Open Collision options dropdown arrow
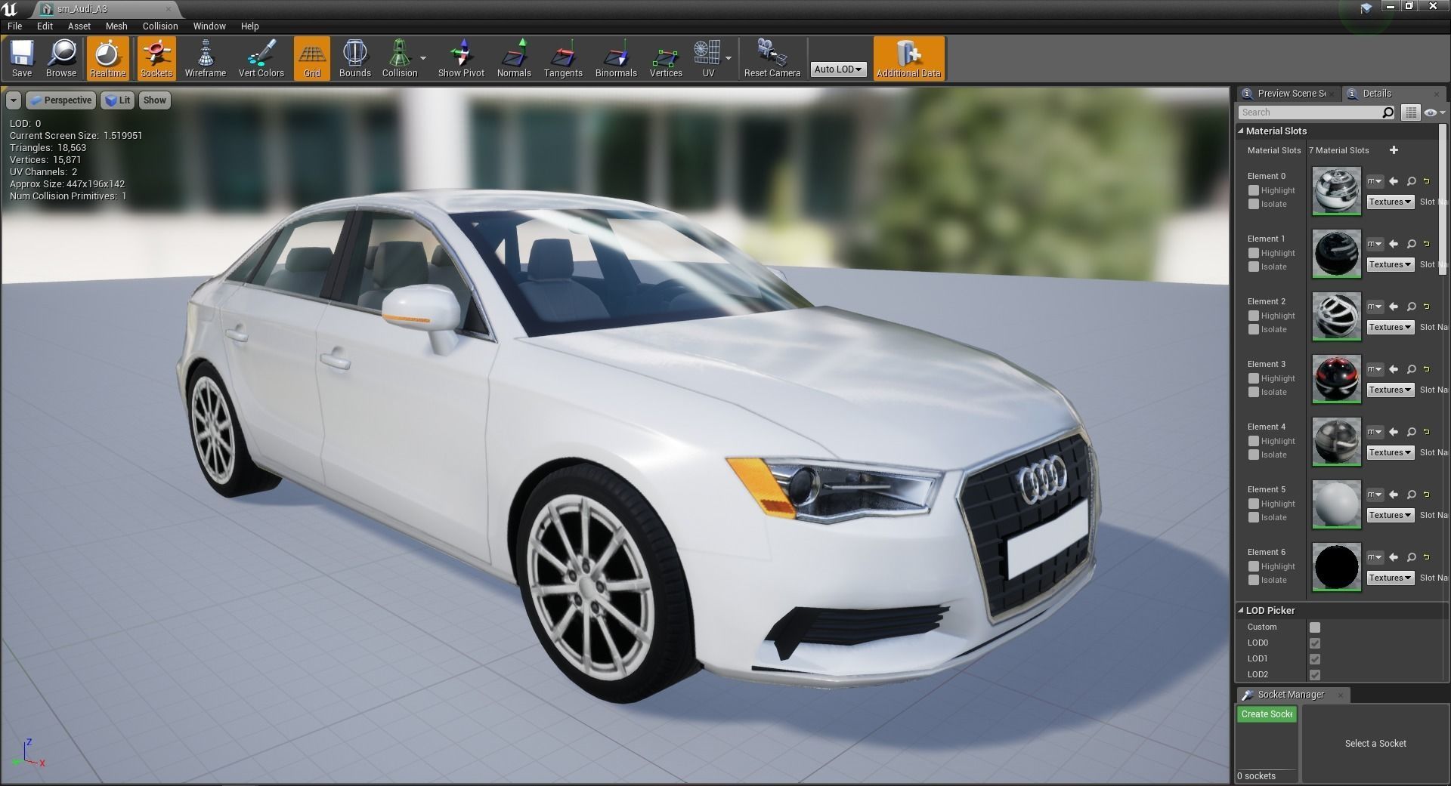The width and height of the screenshot is (1451, 786). pyautogui.click(x=423, y=58)
